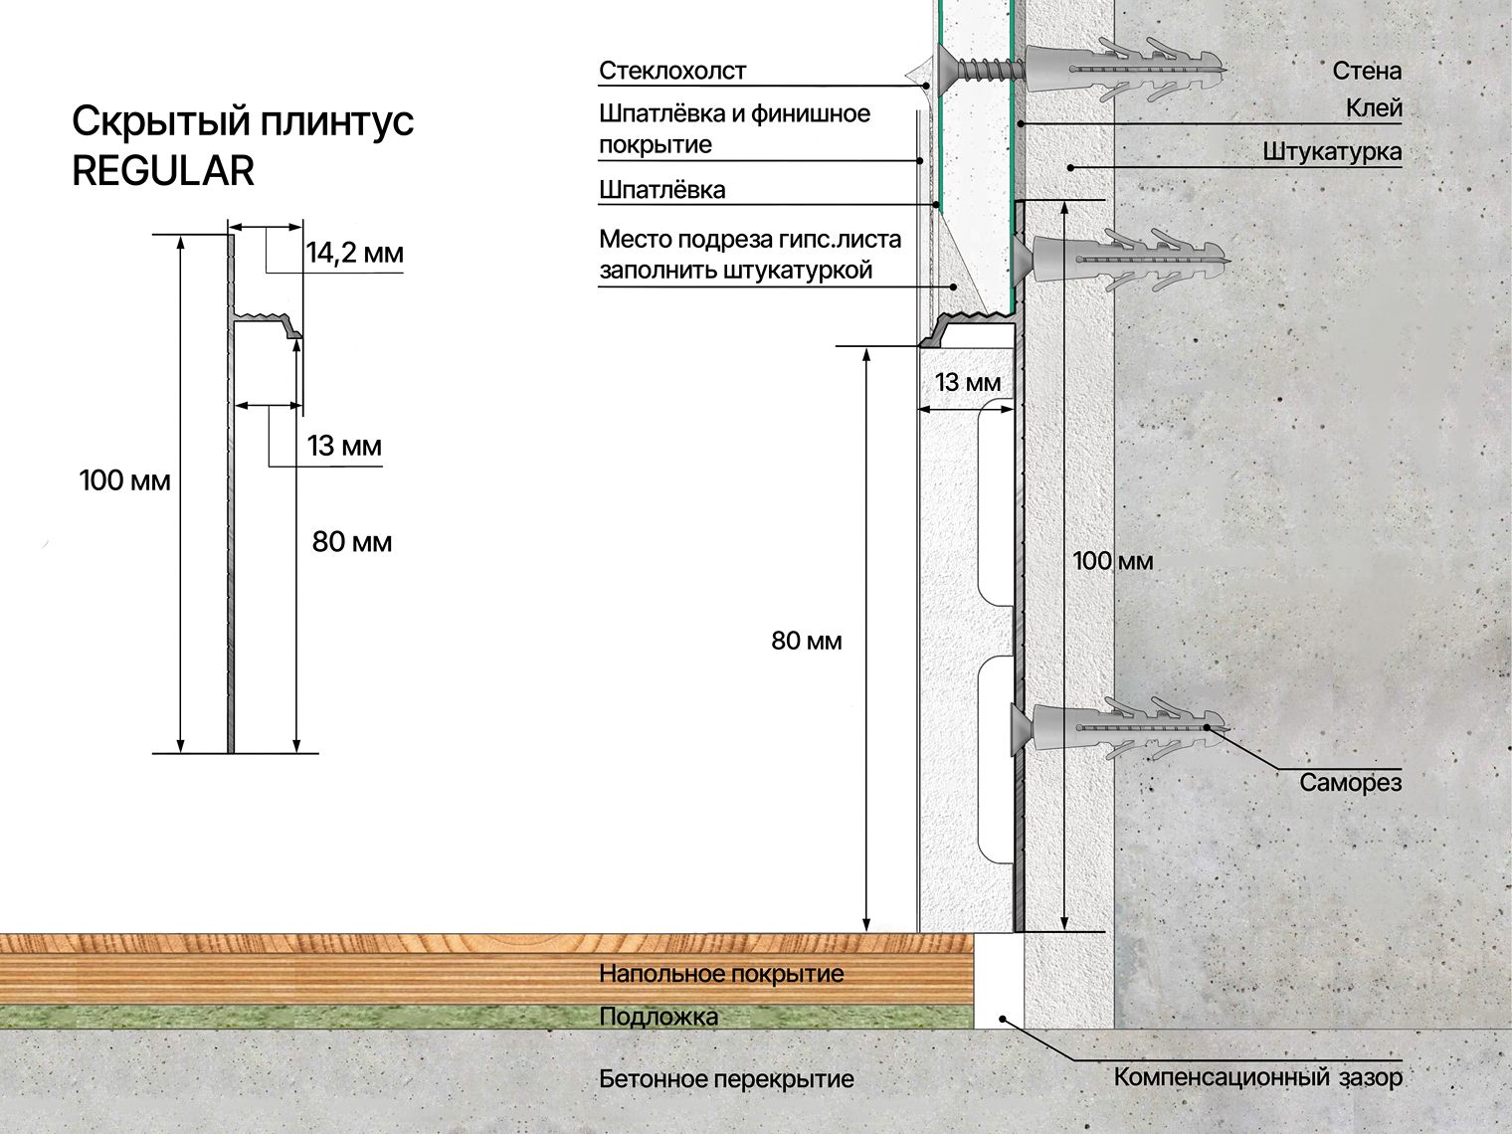Click the 'Штукатурка' label

pos(1332,152)
